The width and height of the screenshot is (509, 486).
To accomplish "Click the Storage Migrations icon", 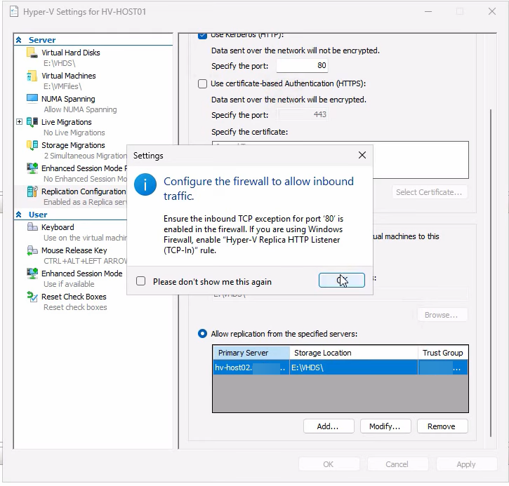I will click(x=32, y=145).
